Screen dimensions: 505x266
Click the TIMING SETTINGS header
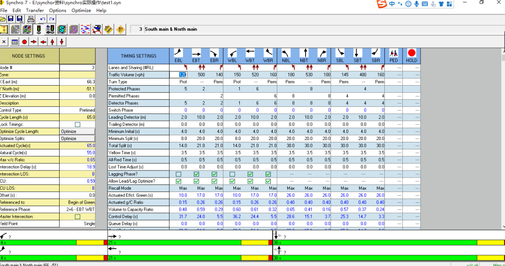[138, 56]
